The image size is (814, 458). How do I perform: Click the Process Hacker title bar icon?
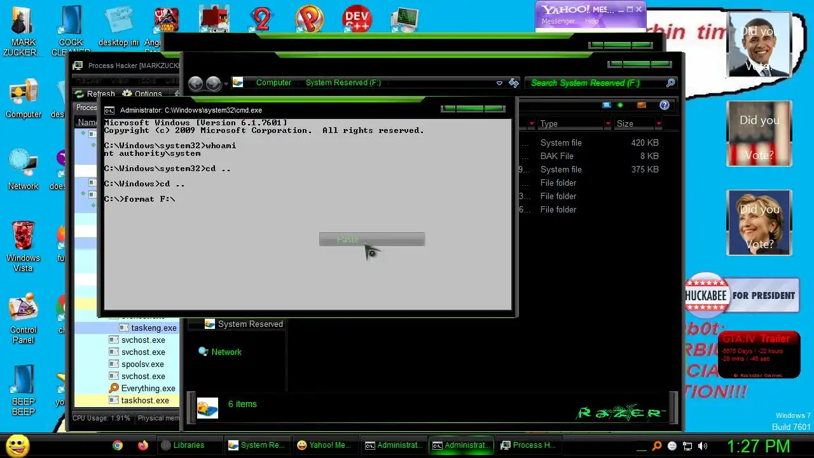(x=78, y=66)
